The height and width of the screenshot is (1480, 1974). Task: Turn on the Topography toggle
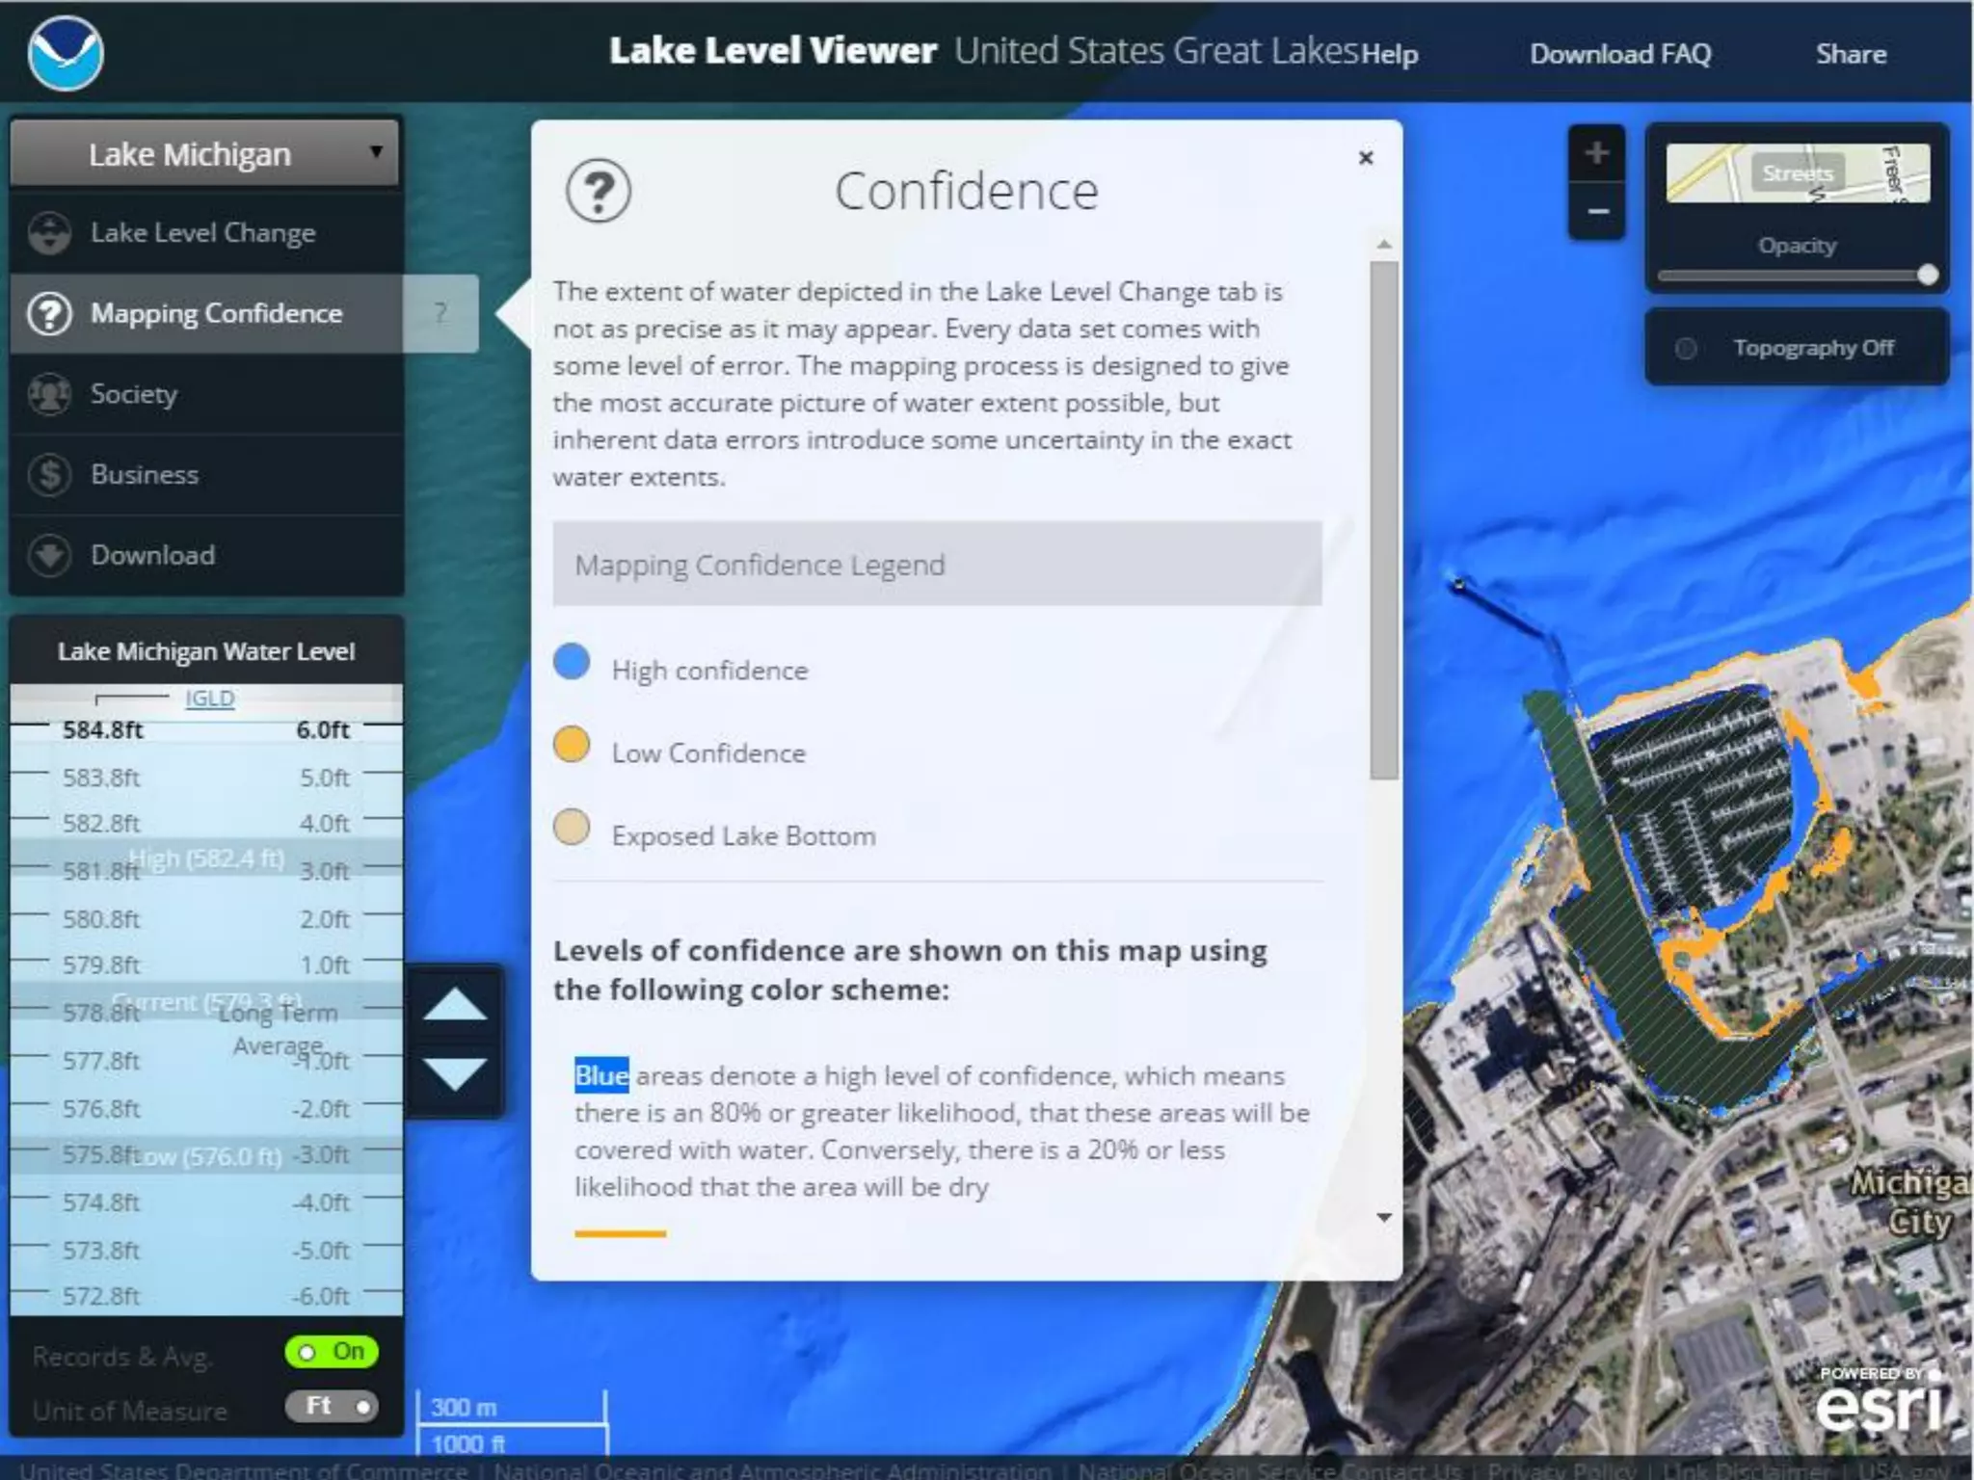click(1686, 348)
